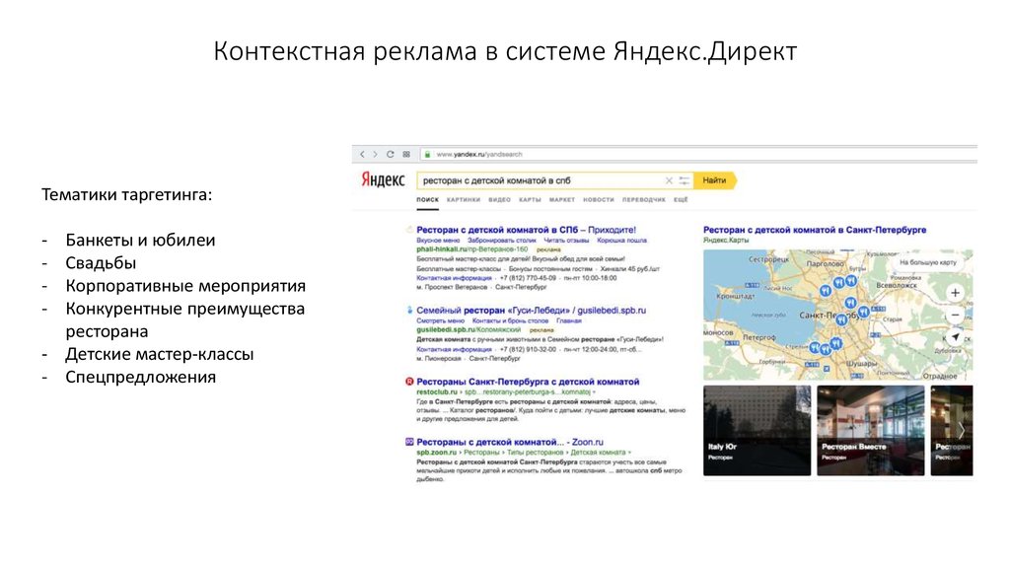Open map heading Ресторан с детской комнатой в Санкт-Петербурге

coord(814,230)
